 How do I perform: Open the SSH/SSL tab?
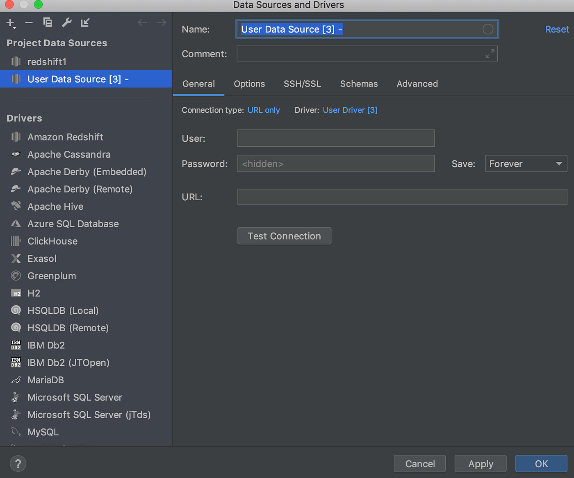302,84
